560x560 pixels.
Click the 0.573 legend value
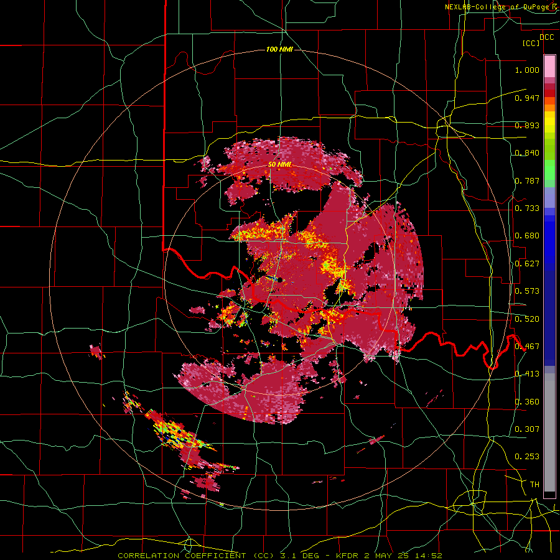click(527, 291)
